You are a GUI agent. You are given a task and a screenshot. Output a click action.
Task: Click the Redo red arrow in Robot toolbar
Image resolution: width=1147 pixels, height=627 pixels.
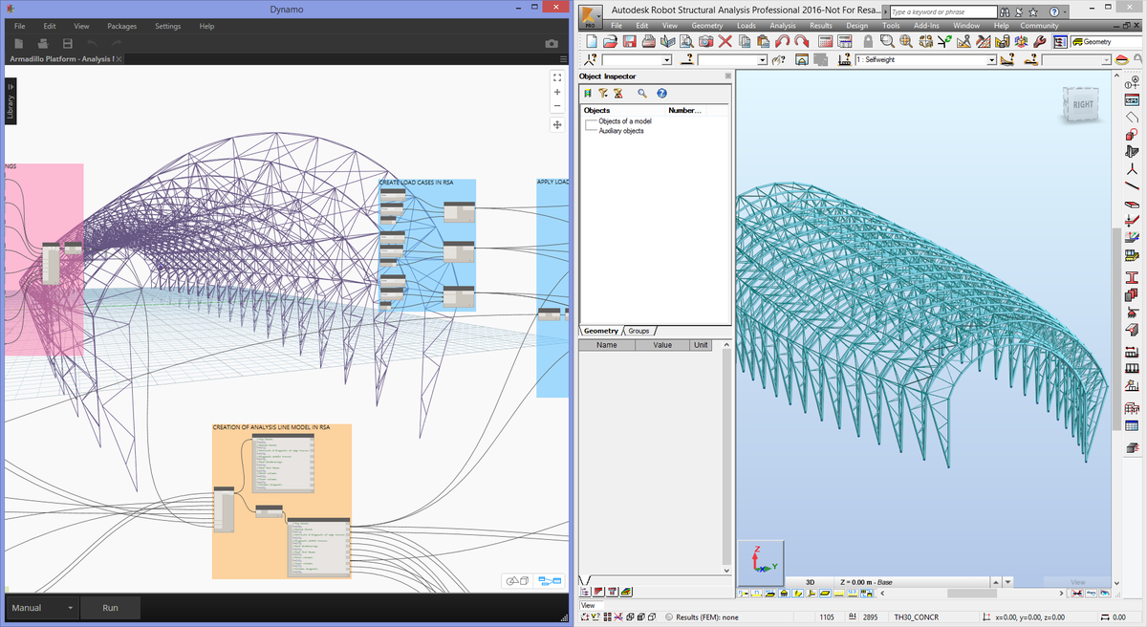pyautogui.click(x=800, y=42)
